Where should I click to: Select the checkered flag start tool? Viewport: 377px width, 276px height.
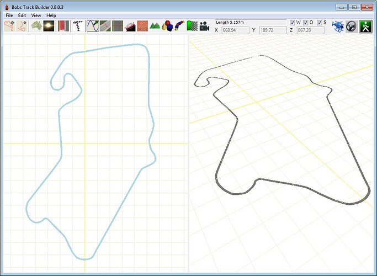[x=192, y=26]
